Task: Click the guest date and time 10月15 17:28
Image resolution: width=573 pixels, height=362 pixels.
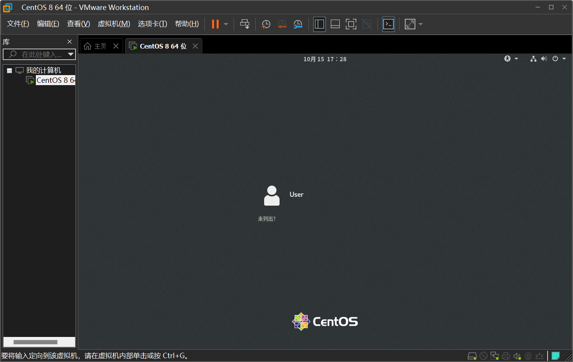Action: click(325, 59)
